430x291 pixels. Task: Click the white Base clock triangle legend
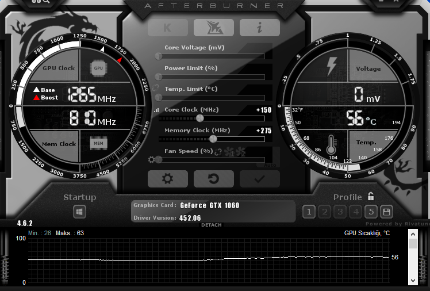pos(36,89)
